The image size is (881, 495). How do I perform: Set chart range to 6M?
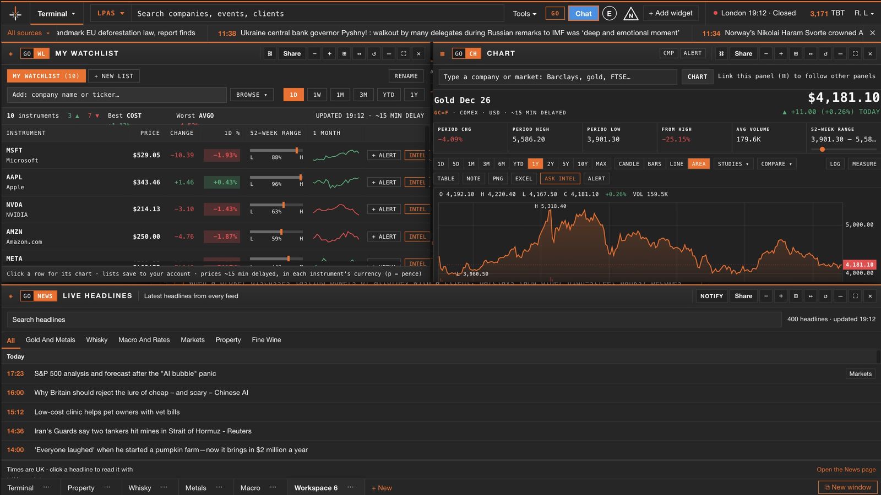(x=502, y=164)
